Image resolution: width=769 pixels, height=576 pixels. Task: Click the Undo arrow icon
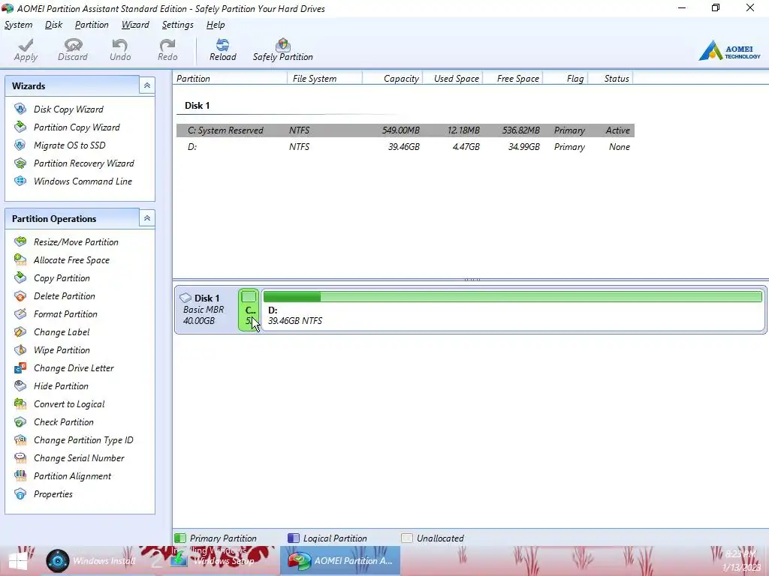point(119,45)
